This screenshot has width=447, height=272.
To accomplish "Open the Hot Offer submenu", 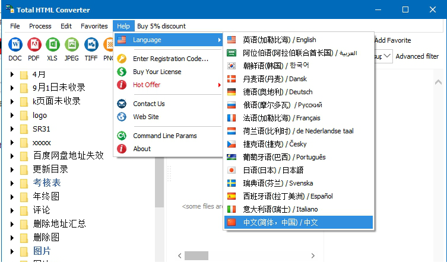I will click(x=168, y=85).
